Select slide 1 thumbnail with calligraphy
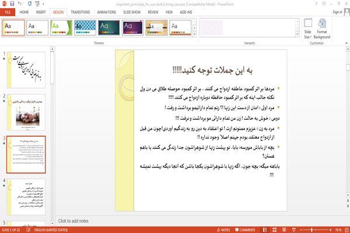 coord(26,69)
